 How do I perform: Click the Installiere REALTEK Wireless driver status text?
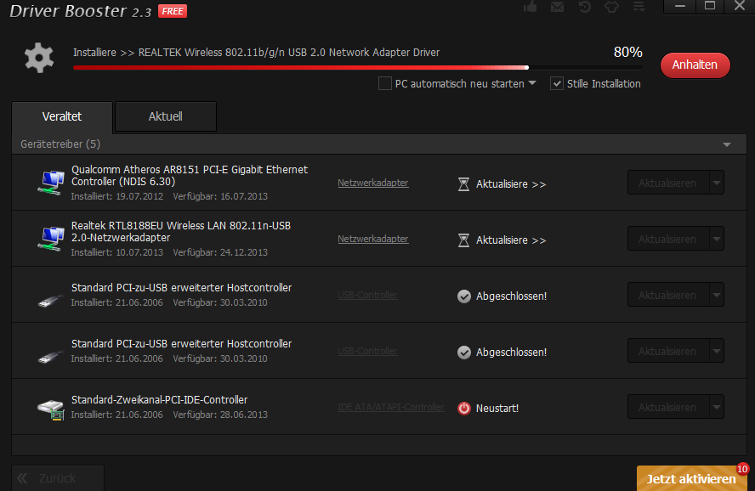[x=256, y=53]
